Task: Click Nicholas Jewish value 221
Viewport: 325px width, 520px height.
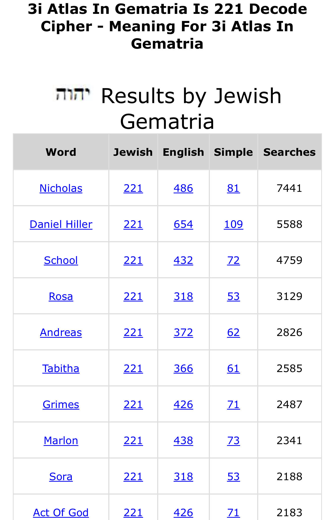Action: coord(133,188)
